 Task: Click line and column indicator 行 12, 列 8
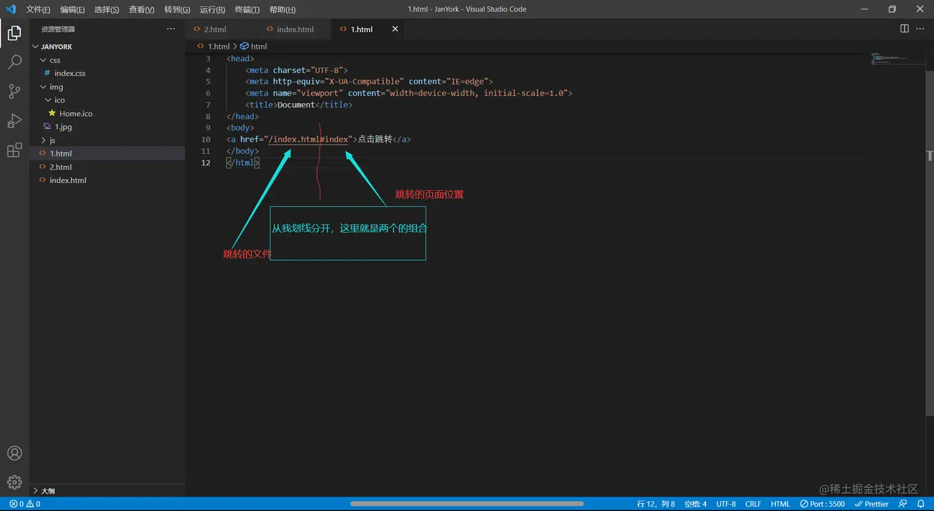pos(655,504)
